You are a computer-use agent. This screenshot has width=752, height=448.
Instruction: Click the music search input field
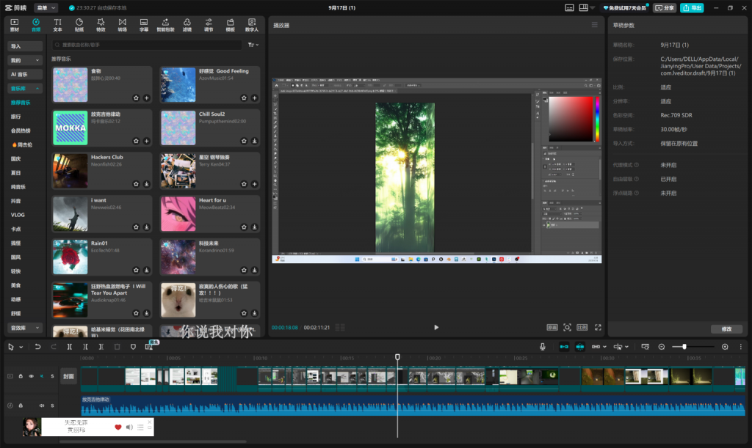pos(147,45)
